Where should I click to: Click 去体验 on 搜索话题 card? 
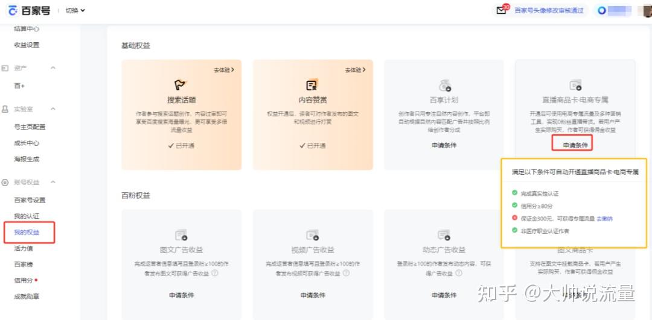pos(224,70)
